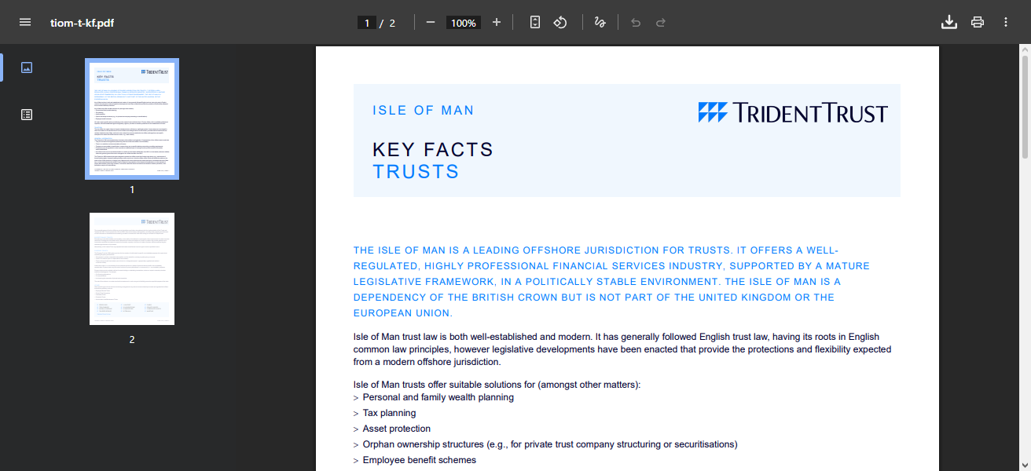Viewport: 1031px width, 471px height.
Task: Zoom in with the plus icon
Action: (x=496, y=22)
